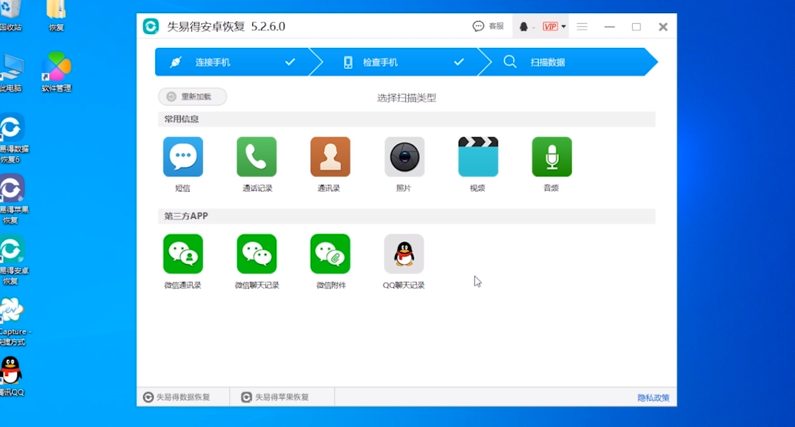Click the 失易得苹果恢复 desktop shortcut
795x427 pixels.
pyautogui.click(x=12, y=199)
